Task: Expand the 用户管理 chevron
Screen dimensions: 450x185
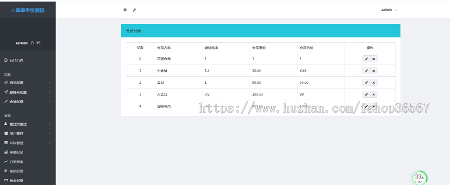Action: click(49, 134)
